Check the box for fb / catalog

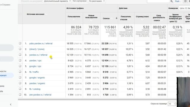pos(20,89)
